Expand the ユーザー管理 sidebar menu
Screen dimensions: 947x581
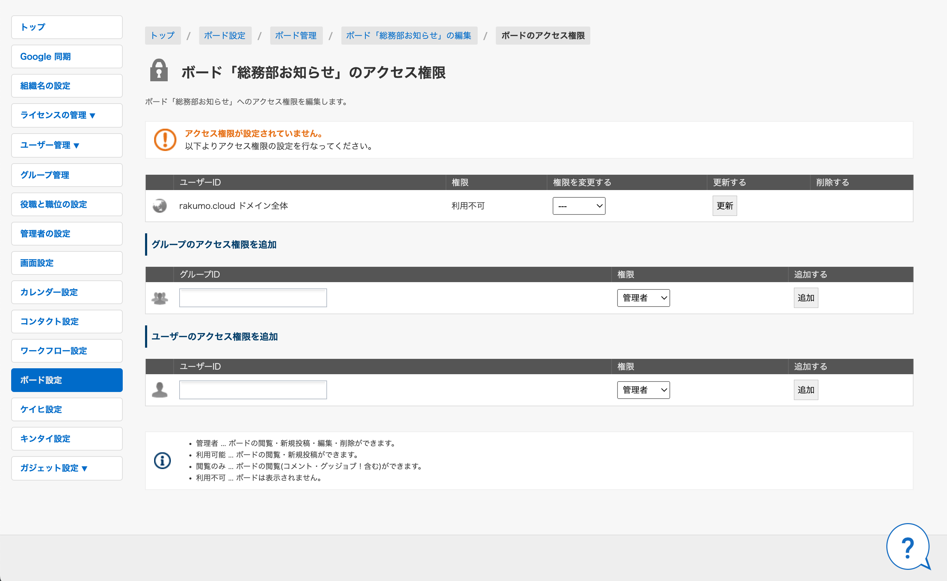[x=67, y=145]
